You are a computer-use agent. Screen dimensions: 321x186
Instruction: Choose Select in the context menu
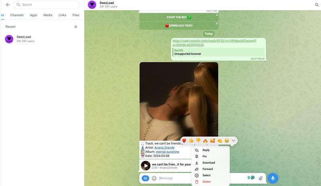click(210, 175)
